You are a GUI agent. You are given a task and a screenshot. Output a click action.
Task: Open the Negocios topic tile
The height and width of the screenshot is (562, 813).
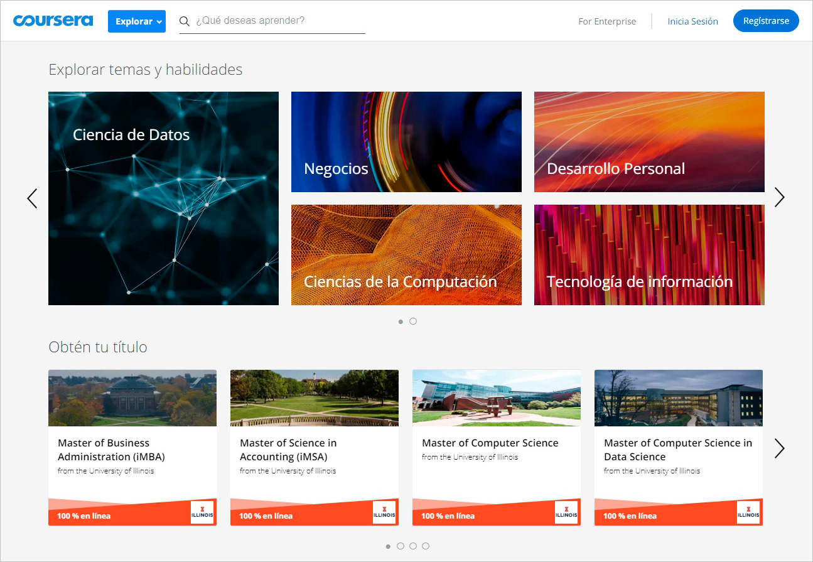[x=406, y=142]
